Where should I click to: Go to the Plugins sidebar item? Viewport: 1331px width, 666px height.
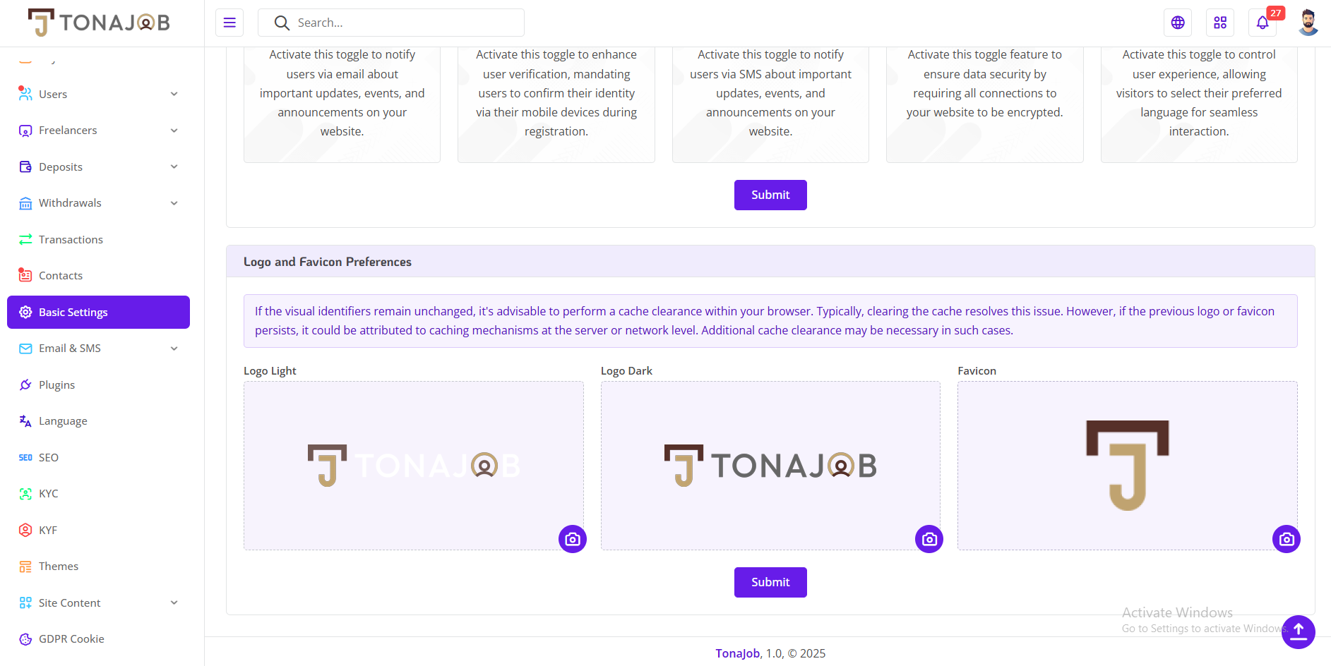tap(98, 385)
